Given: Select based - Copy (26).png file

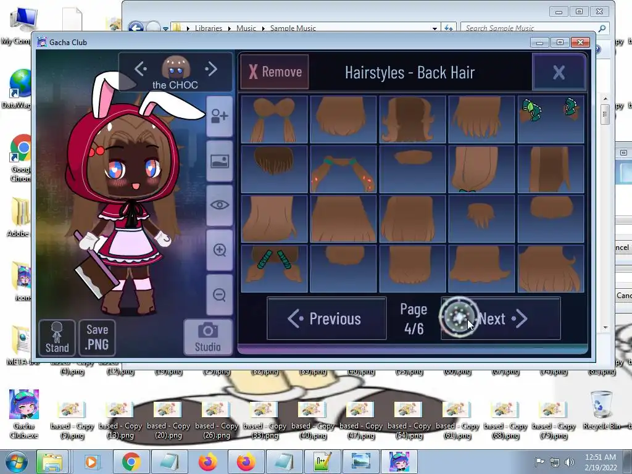Looking at the screenshot, I should pyautogui.click(x=217, y=420).
